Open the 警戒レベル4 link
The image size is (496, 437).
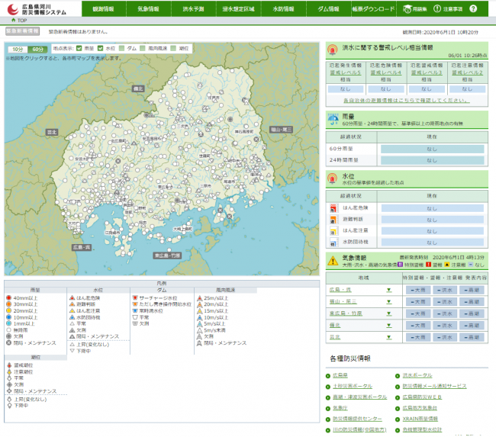386,72
